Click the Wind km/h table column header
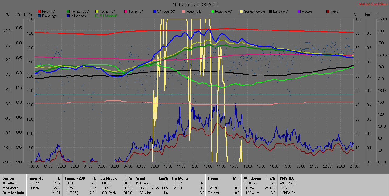This screenshot has height=196, width=389. [x=152, y=178]
